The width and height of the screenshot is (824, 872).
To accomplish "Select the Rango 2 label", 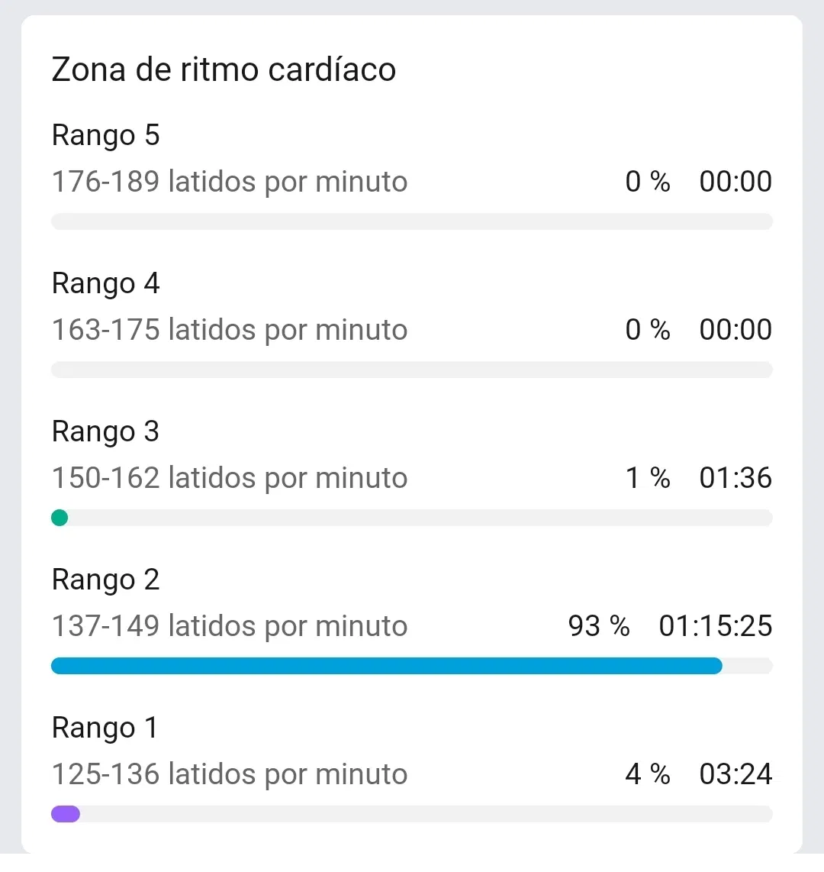I will (x=105, y=580).
